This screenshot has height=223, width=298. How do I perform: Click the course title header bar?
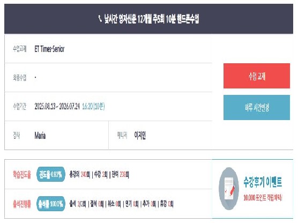(x=148, y=19)
